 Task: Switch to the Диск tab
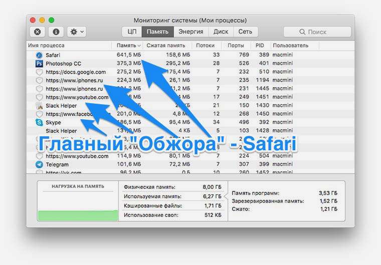(x=221, y=32)
